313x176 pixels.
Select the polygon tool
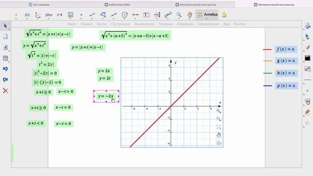pyautogui.click(x=103, y=15)
